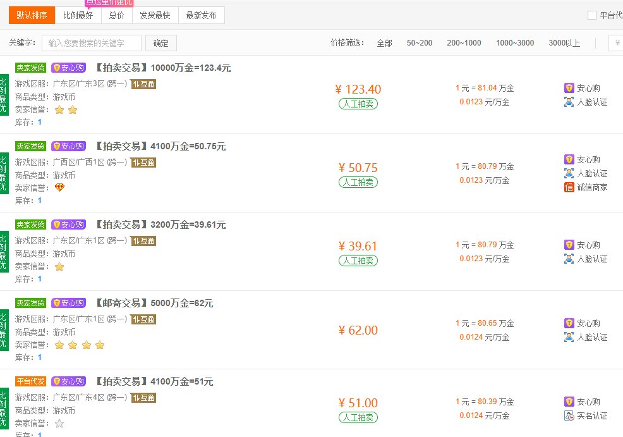623x437 pixels.
Task: Click 诚信商家 red icon in second listing
Action: pyautogui.click(x=569, y=187)
